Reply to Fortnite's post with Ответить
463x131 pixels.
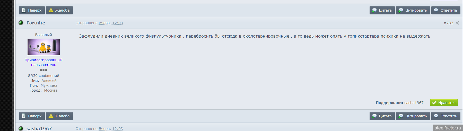coord(446,116)
